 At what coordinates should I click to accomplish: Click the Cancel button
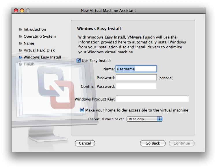[x=85, y=143]
